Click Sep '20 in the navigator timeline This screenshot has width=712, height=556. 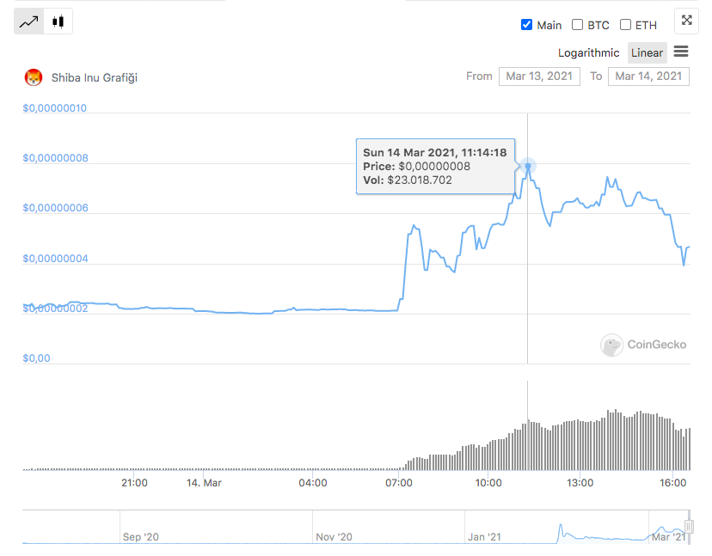pos(141,537)
